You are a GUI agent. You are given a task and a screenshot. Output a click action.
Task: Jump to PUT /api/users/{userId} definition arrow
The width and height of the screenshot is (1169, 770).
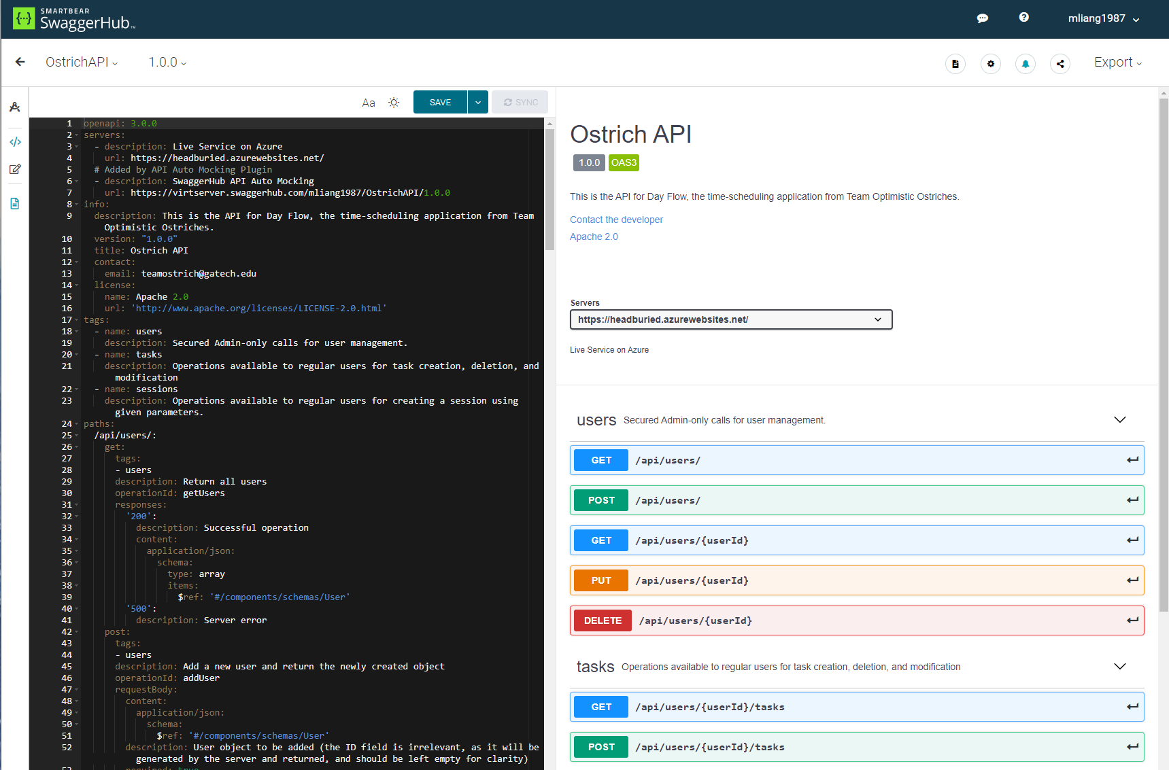coord(1132,580)
